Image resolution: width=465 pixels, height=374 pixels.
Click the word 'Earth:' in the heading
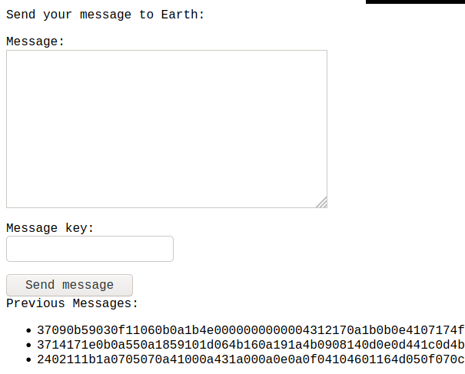tap(183, 15)
